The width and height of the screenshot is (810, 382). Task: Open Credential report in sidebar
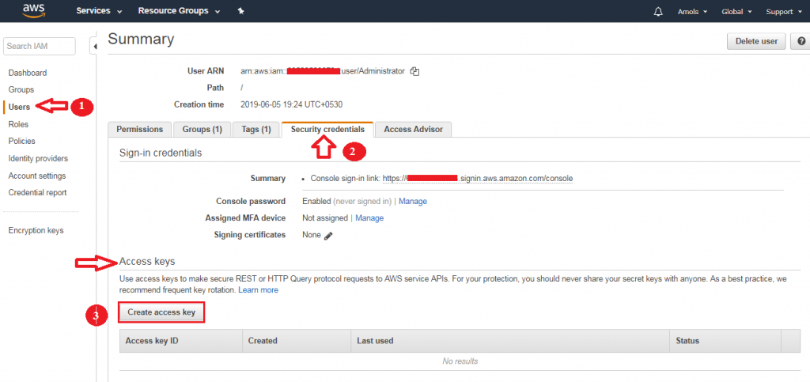click(x=37, y=192)
